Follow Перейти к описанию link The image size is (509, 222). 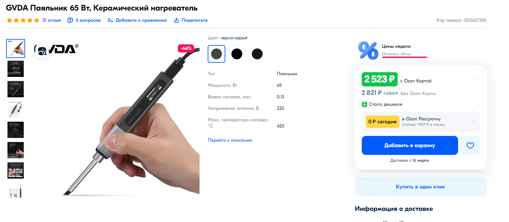pyautogui.click(x=230, y=140)
